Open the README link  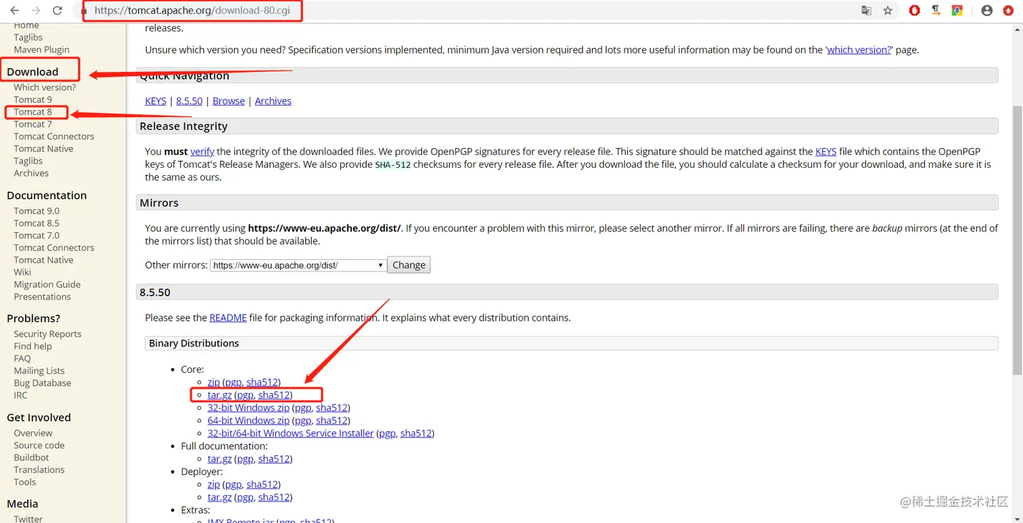[228, 317]
